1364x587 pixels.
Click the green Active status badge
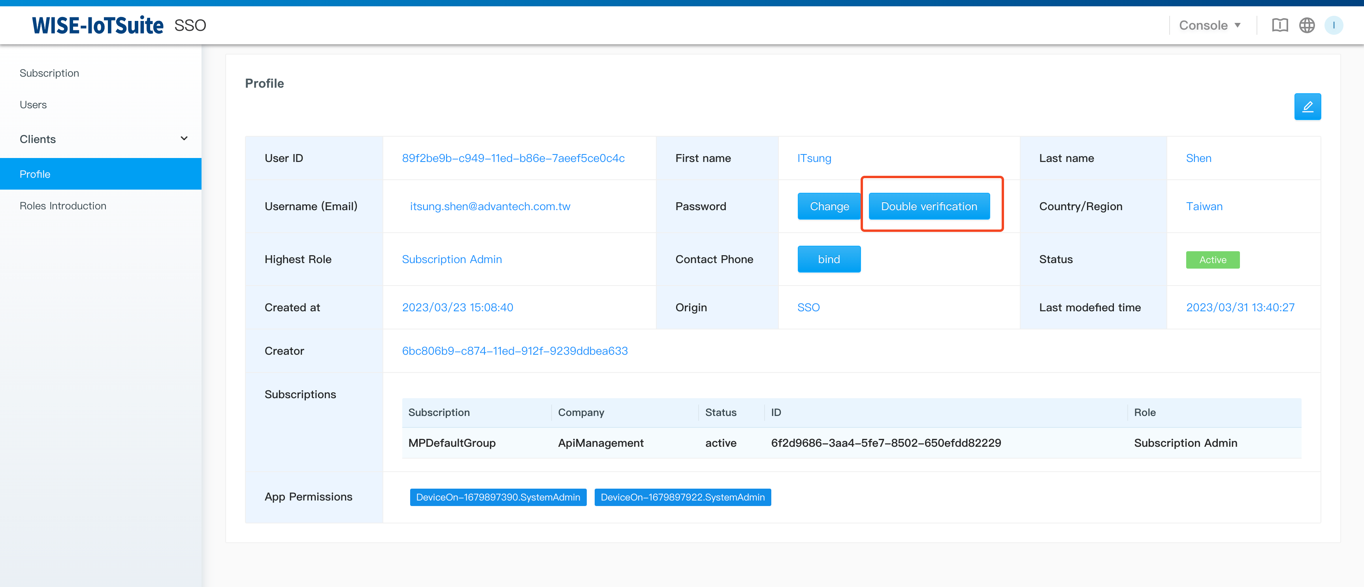(1212, 260)
